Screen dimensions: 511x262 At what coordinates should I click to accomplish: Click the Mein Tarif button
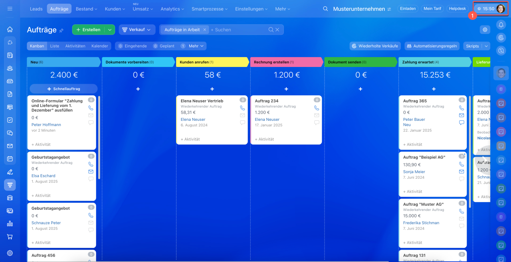432,8
